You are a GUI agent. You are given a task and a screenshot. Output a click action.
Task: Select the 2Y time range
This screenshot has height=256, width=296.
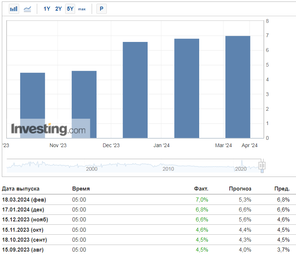click(x=58, y=9)
